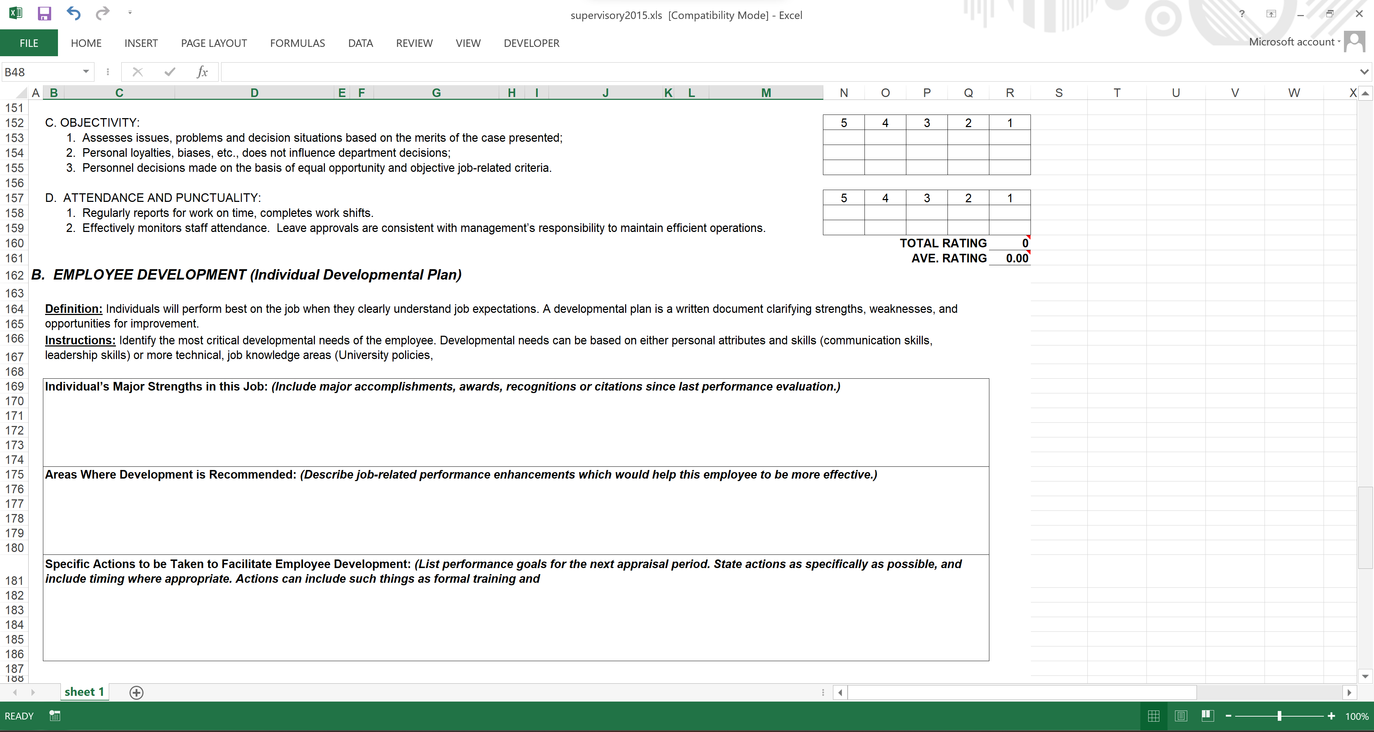This screenshot has width=1374, height=732.
Task: Expand the formula bar
Action: pos(1364,72)
